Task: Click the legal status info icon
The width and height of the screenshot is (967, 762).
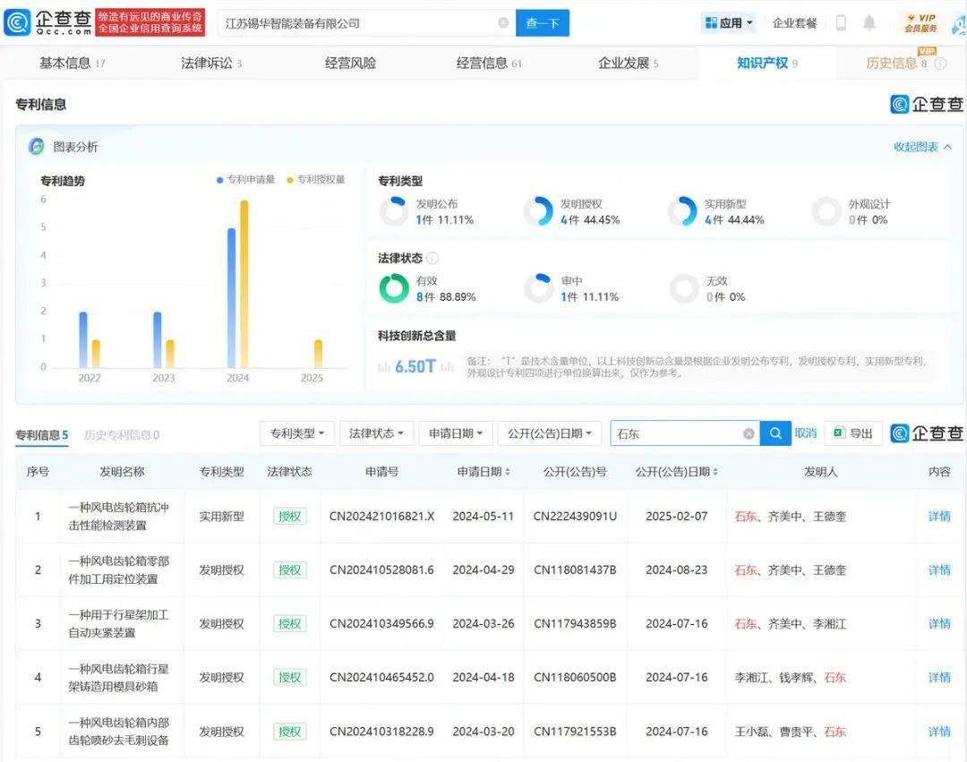Action: 432,258
